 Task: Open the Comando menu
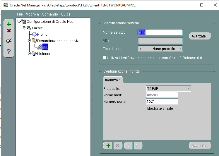pyautogui.click(x=50, y=14)
